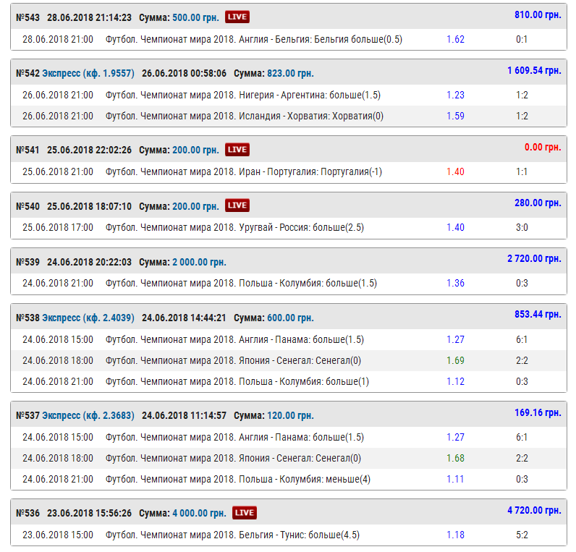Click the 1 609.54 грн. payout

point(534,70)
